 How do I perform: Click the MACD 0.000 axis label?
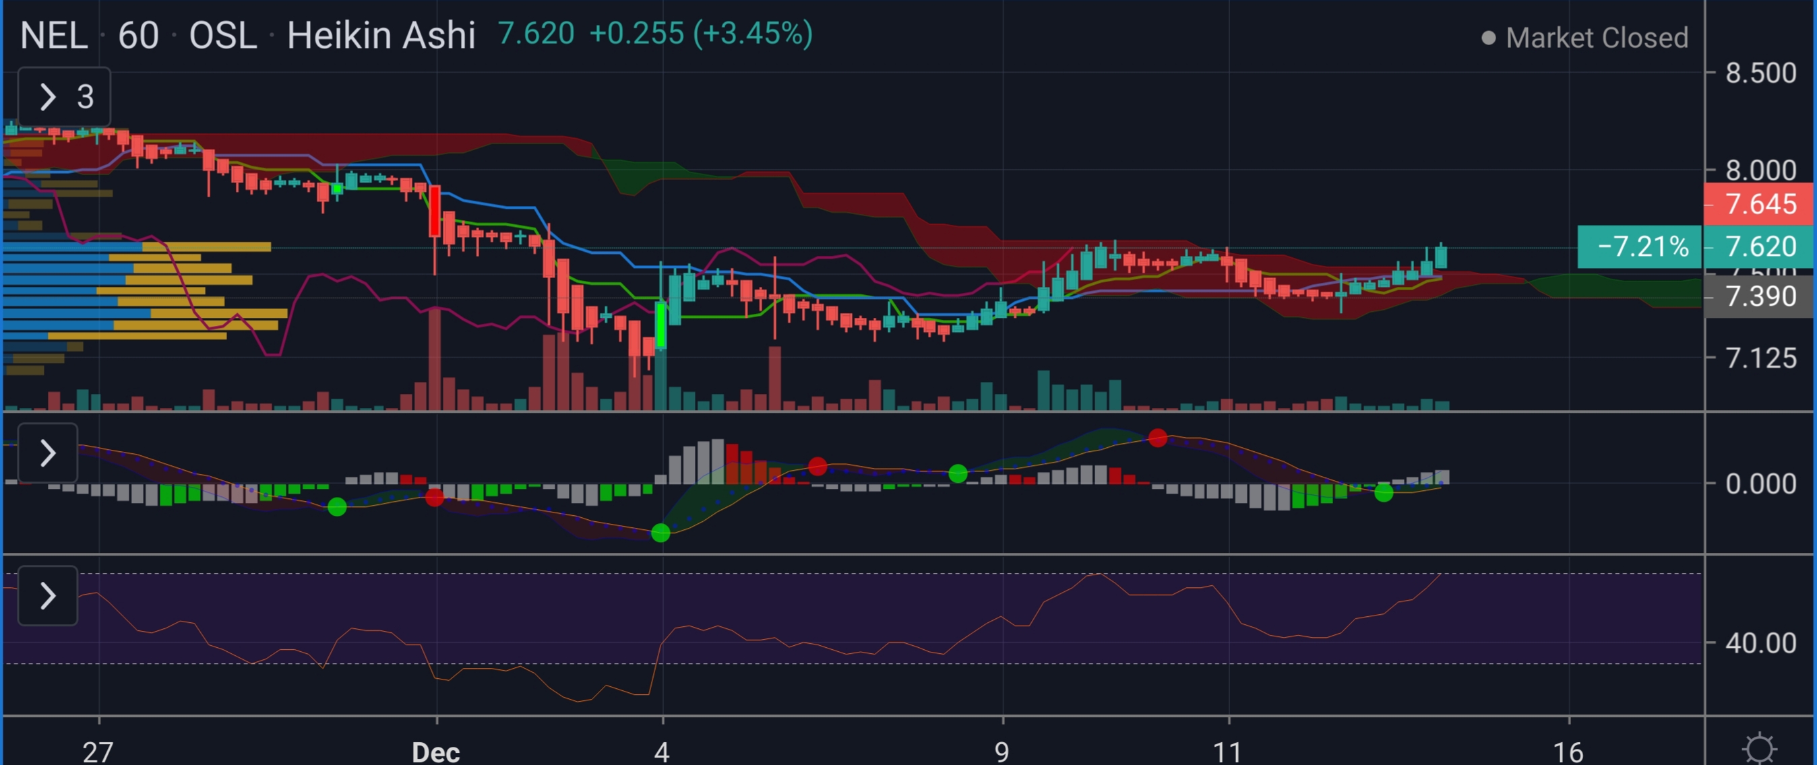coord(1760,484)
